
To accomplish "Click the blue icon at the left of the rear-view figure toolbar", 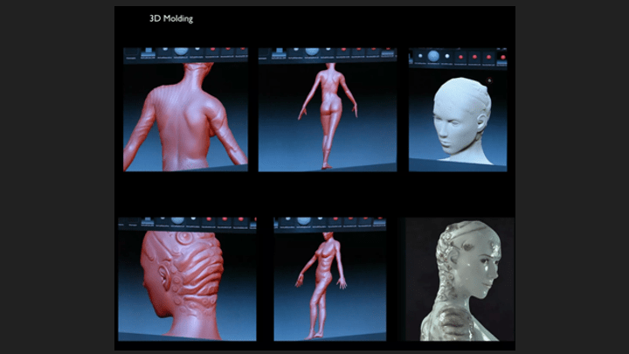I will pos(280,52).
